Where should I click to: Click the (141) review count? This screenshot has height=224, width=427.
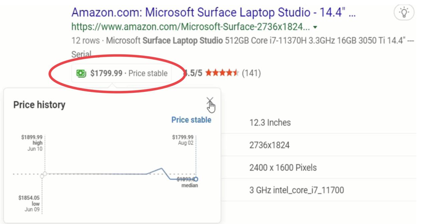click(x=251, y=73)
